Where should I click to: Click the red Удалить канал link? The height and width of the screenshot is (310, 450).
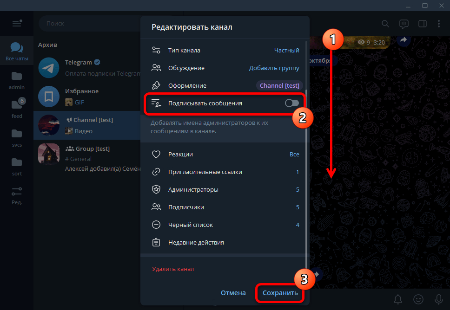click(173, 269)
